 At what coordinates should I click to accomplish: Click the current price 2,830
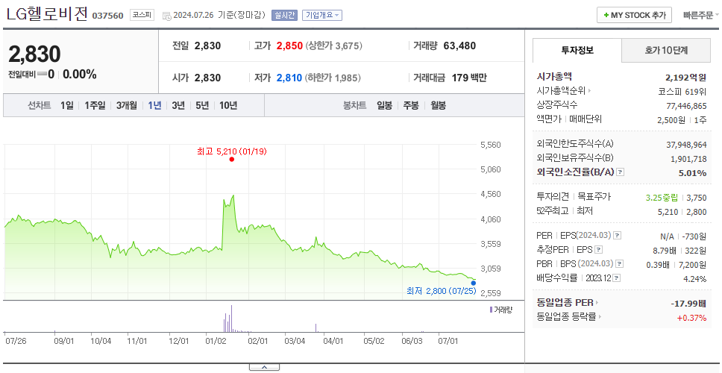coord(34,54)
